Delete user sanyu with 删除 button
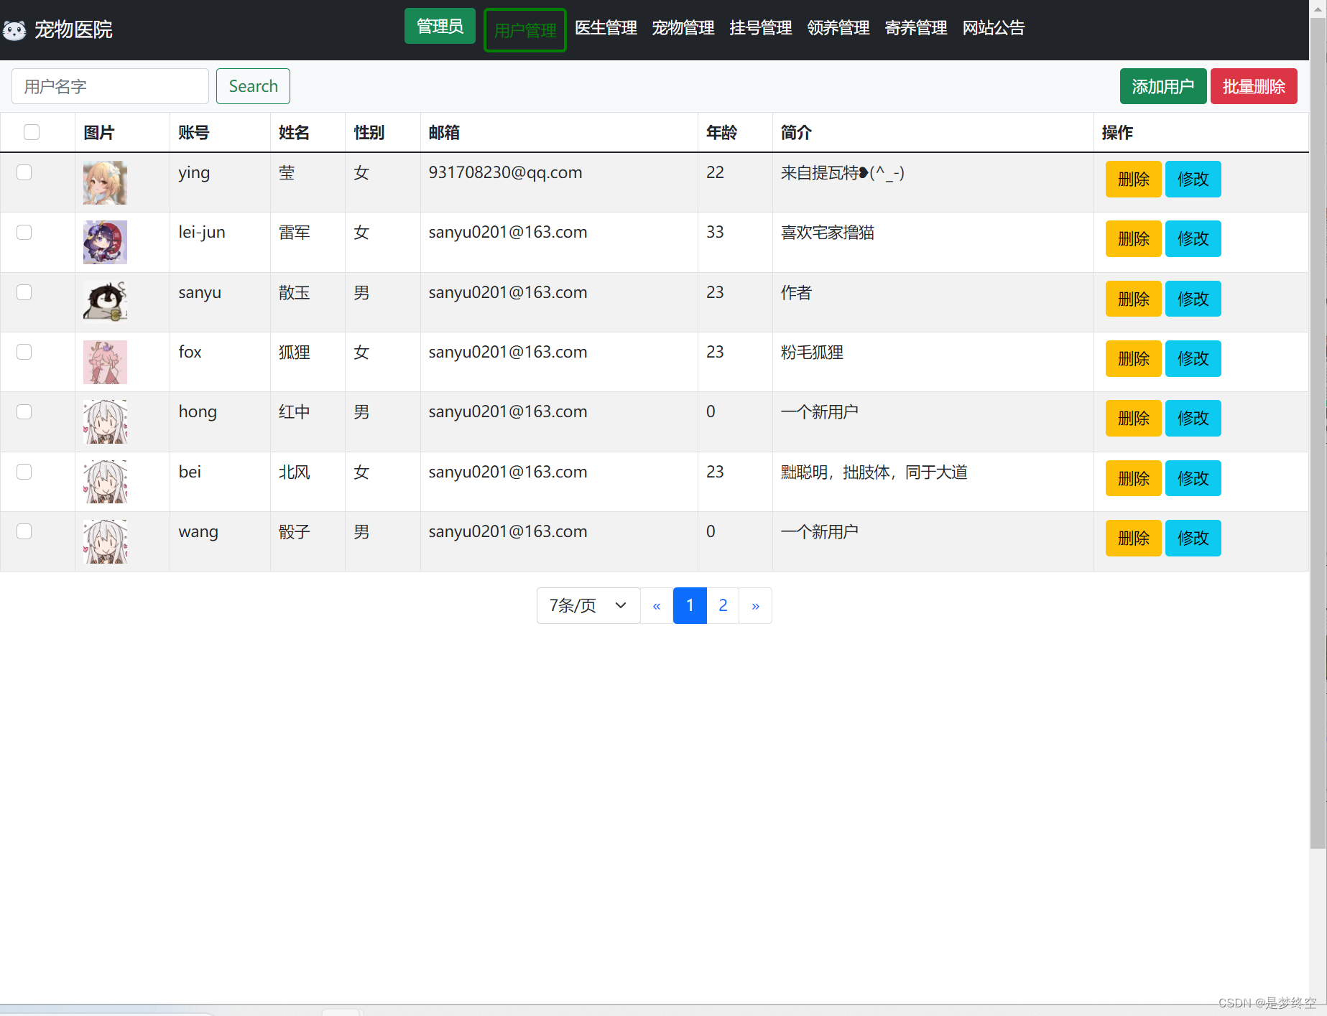This screenshot has height=1016, width=1327. point(1134,299)
